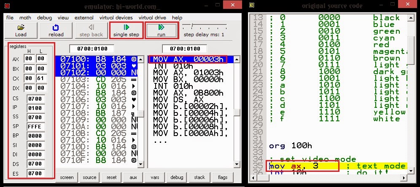This screenshot has width=420, height=187.
Task: Open the virtual devices menu
Action: [x=116, y=18]
